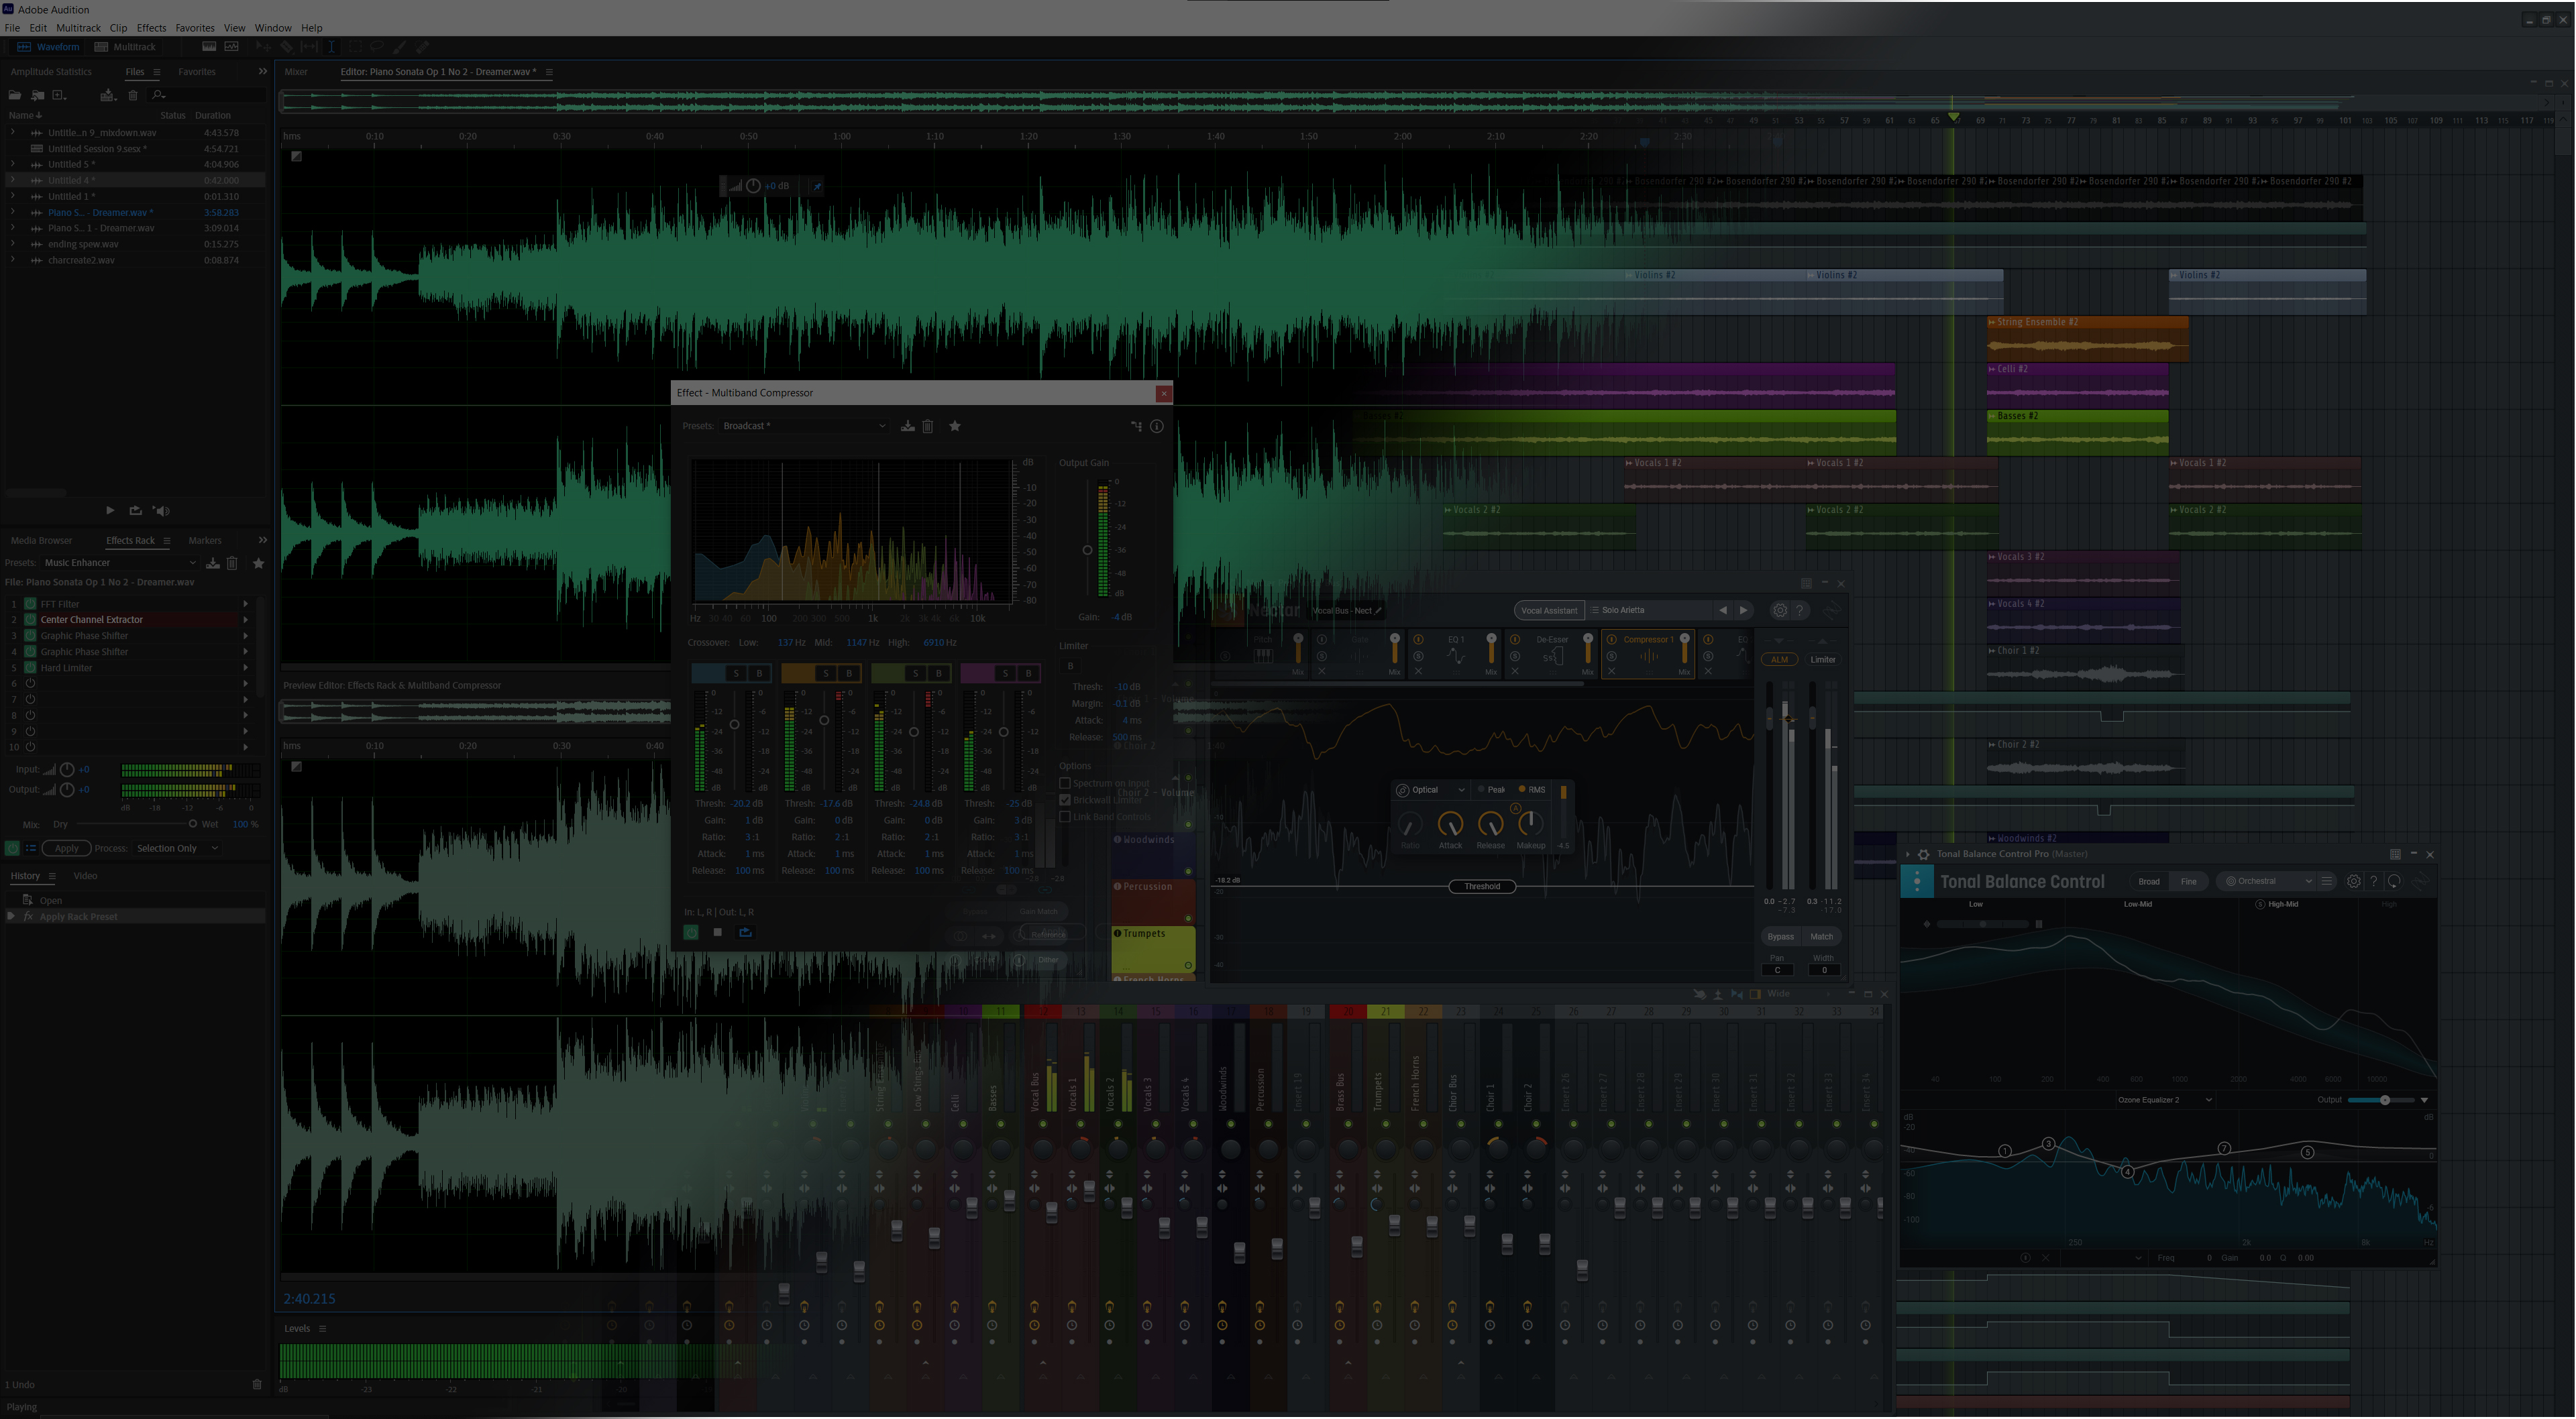Open Multiband Compressor info icon

1157,426
